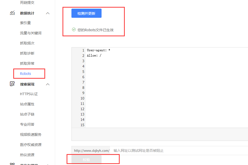Image resolution: width=248 pixels, height=165 pixels.
Task: Click the 数据统计 chart icon
Action: 12,13
